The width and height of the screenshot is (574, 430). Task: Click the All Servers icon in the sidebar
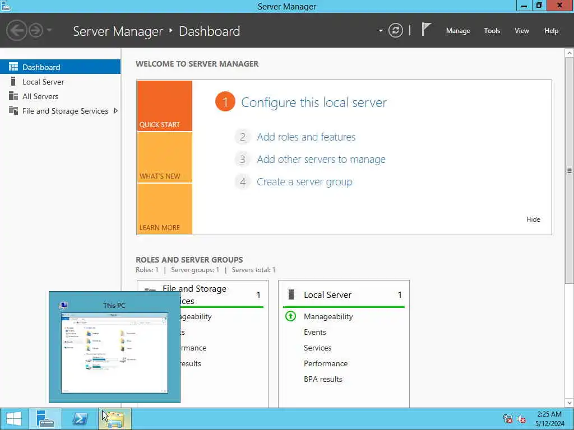pos(13,96)
